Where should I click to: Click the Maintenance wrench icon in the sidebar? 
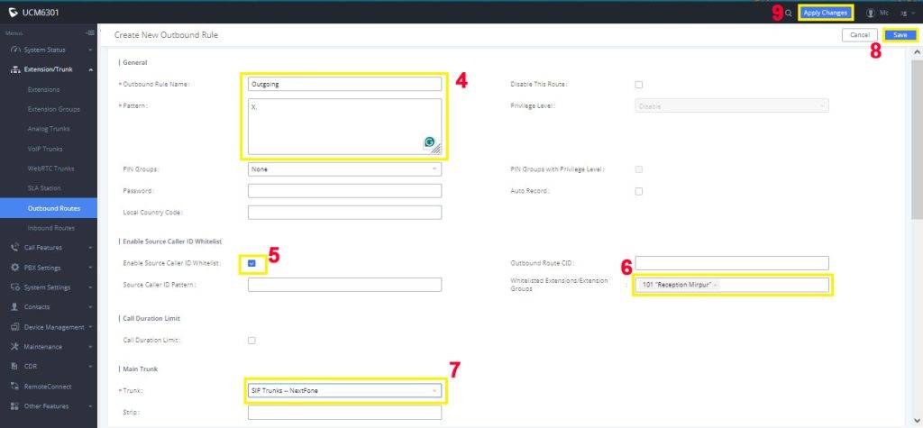click(x=15, y=347)
